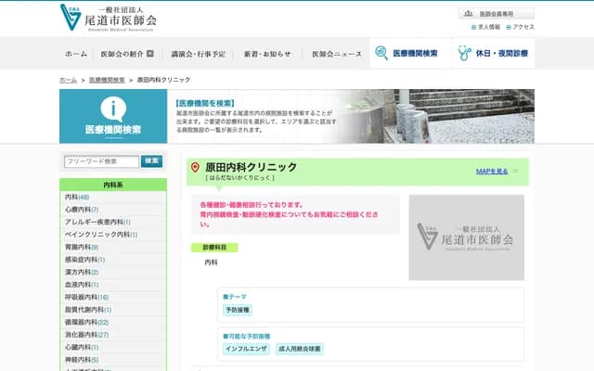Image resolution: width=594 pixels, height=371 pixels.
Task: Select 胃腸内科(9) in sidebar
Action: (x=82, y=247)
